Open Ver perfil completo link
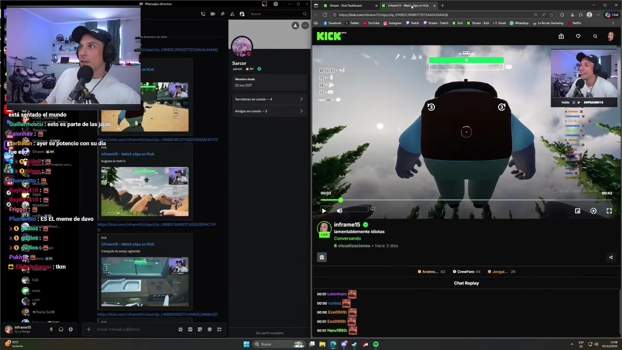Viewport: 622px width, 350px height. pyautogui.click(x=269, y=333)
